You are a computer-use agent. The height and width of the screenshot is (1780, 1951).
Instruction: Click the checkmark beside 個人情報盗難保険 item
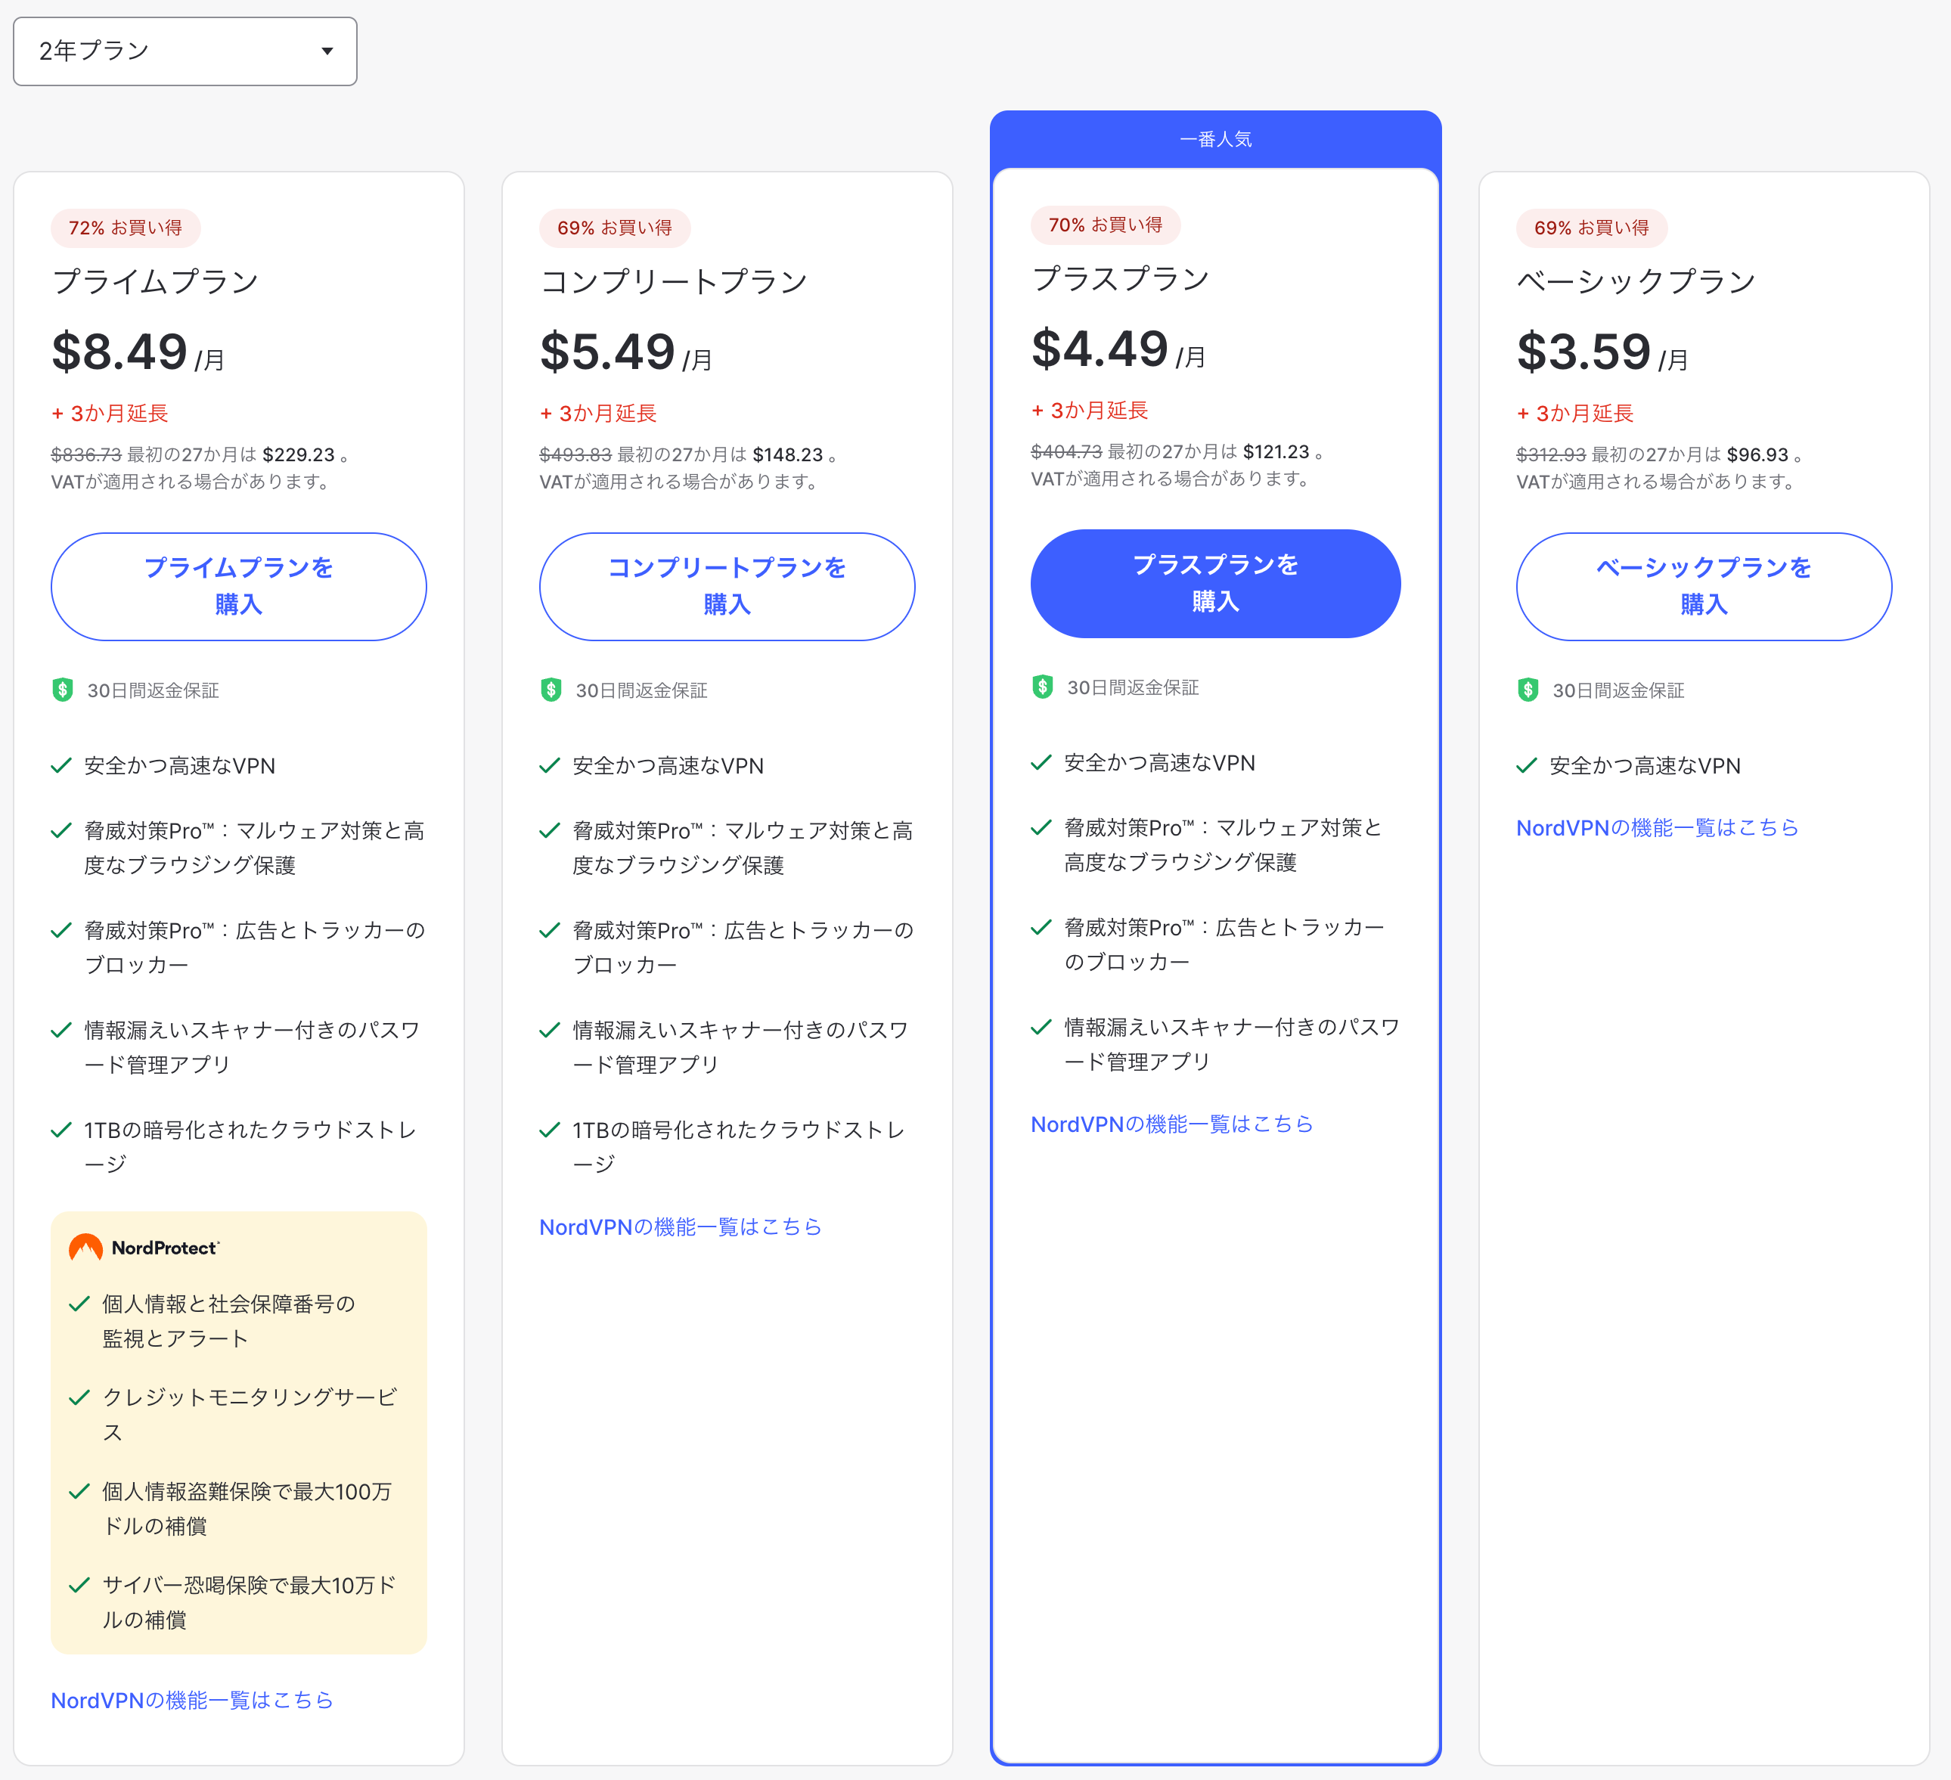(x=79, y=1492)
